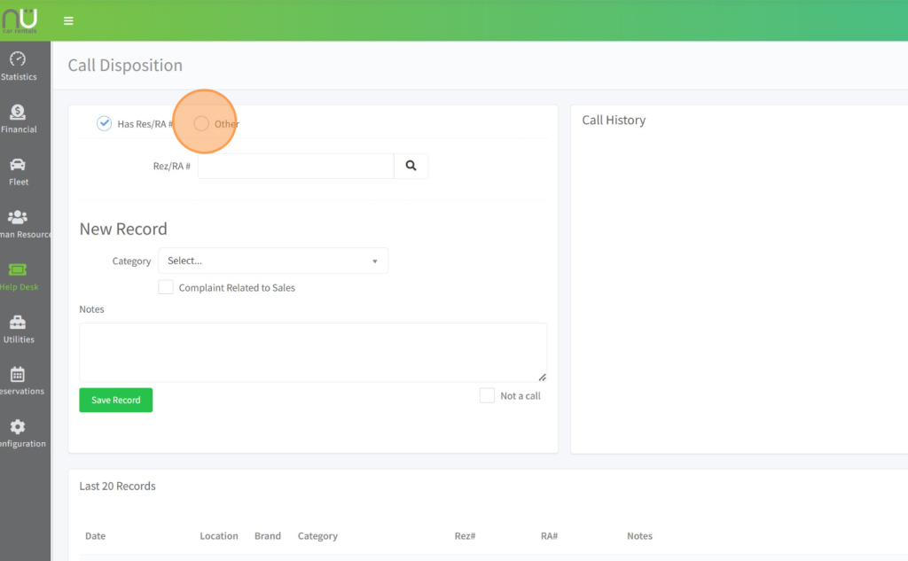Expand the Category Select dropdown
Viewport: 908px width, 561px height.
273,261
